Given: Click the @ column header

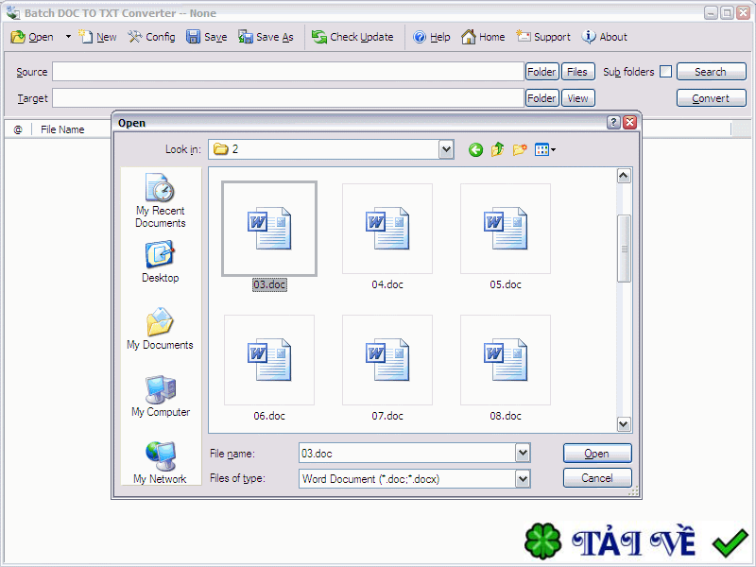Looking at the screenshot, I should click(18, 129).
